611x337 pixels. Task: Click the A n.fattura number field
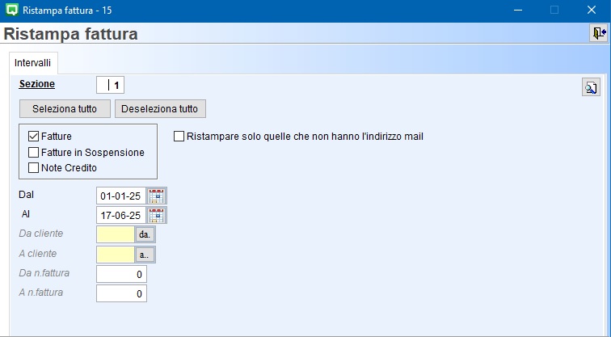pyautogui.click(x=121, y=293)
